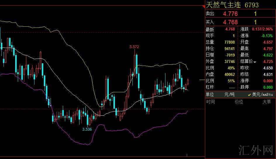Click the 最低 value 4.622
276x159 pixels.
(x=268, y=55)
